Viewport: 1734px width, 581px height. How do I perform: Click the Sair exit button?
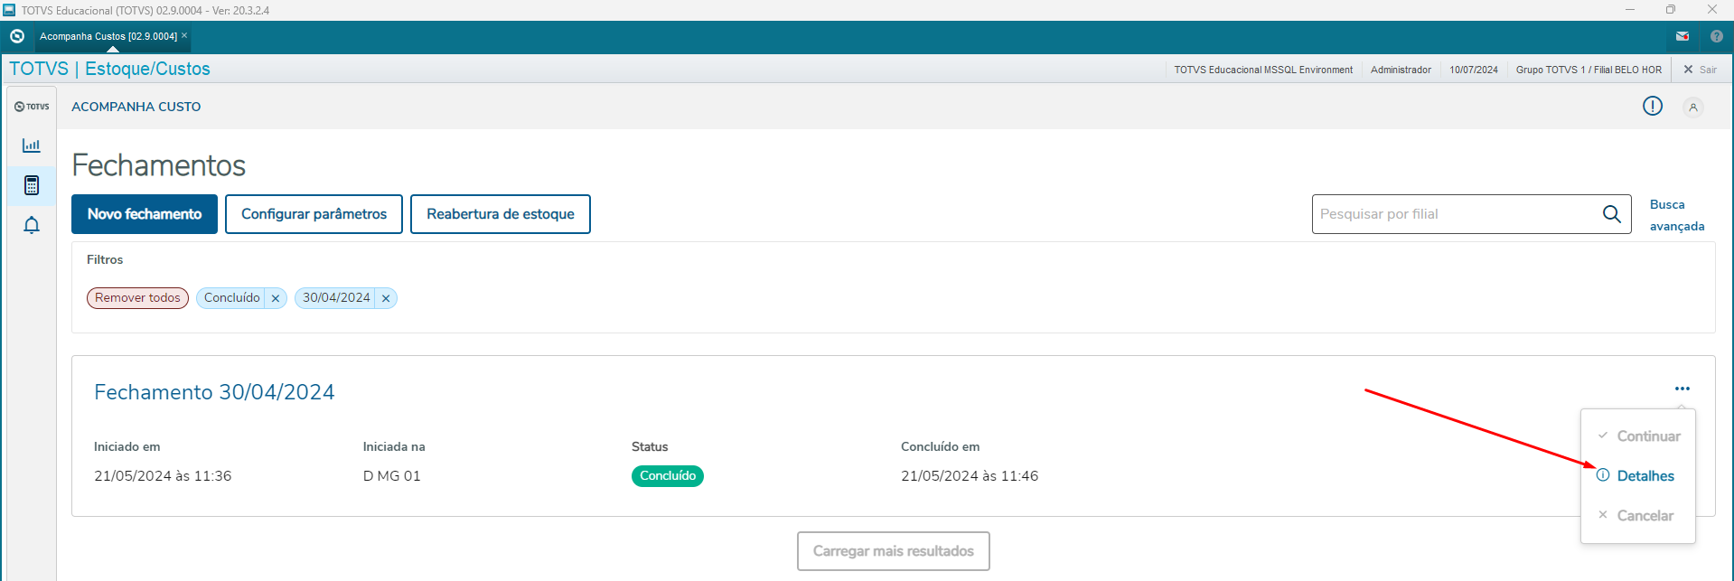click(1700, 70)
